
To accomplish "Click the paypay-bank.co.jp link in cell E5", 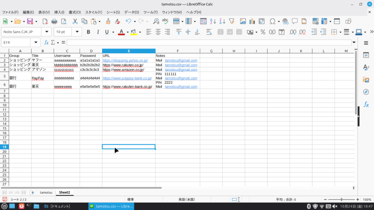I will coord(127,78).
